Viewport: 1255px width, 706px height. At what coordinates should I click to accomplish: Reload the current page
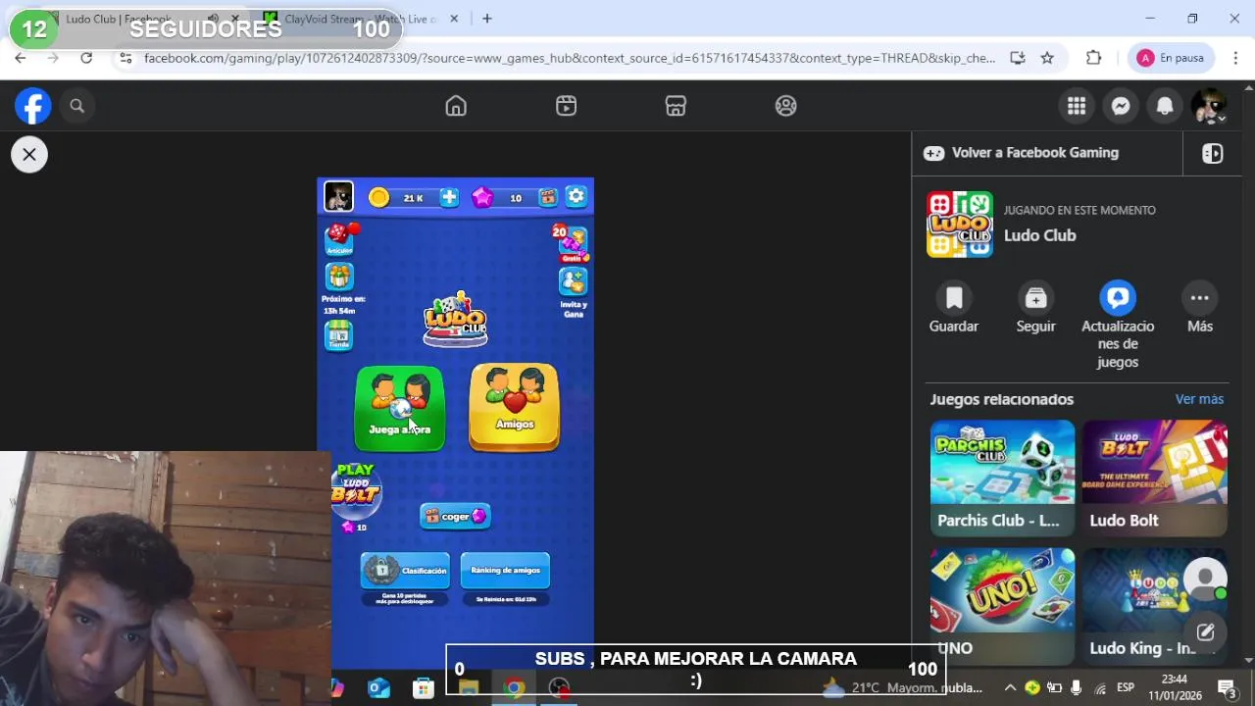click(86, 58)
